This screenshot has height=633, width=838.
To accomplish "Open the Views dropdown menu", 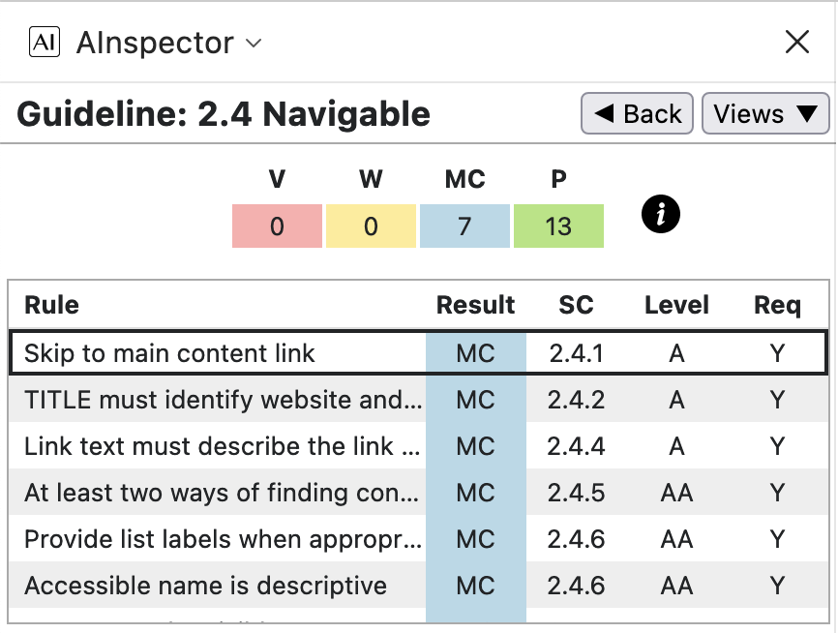I will (x=764, y=114).
